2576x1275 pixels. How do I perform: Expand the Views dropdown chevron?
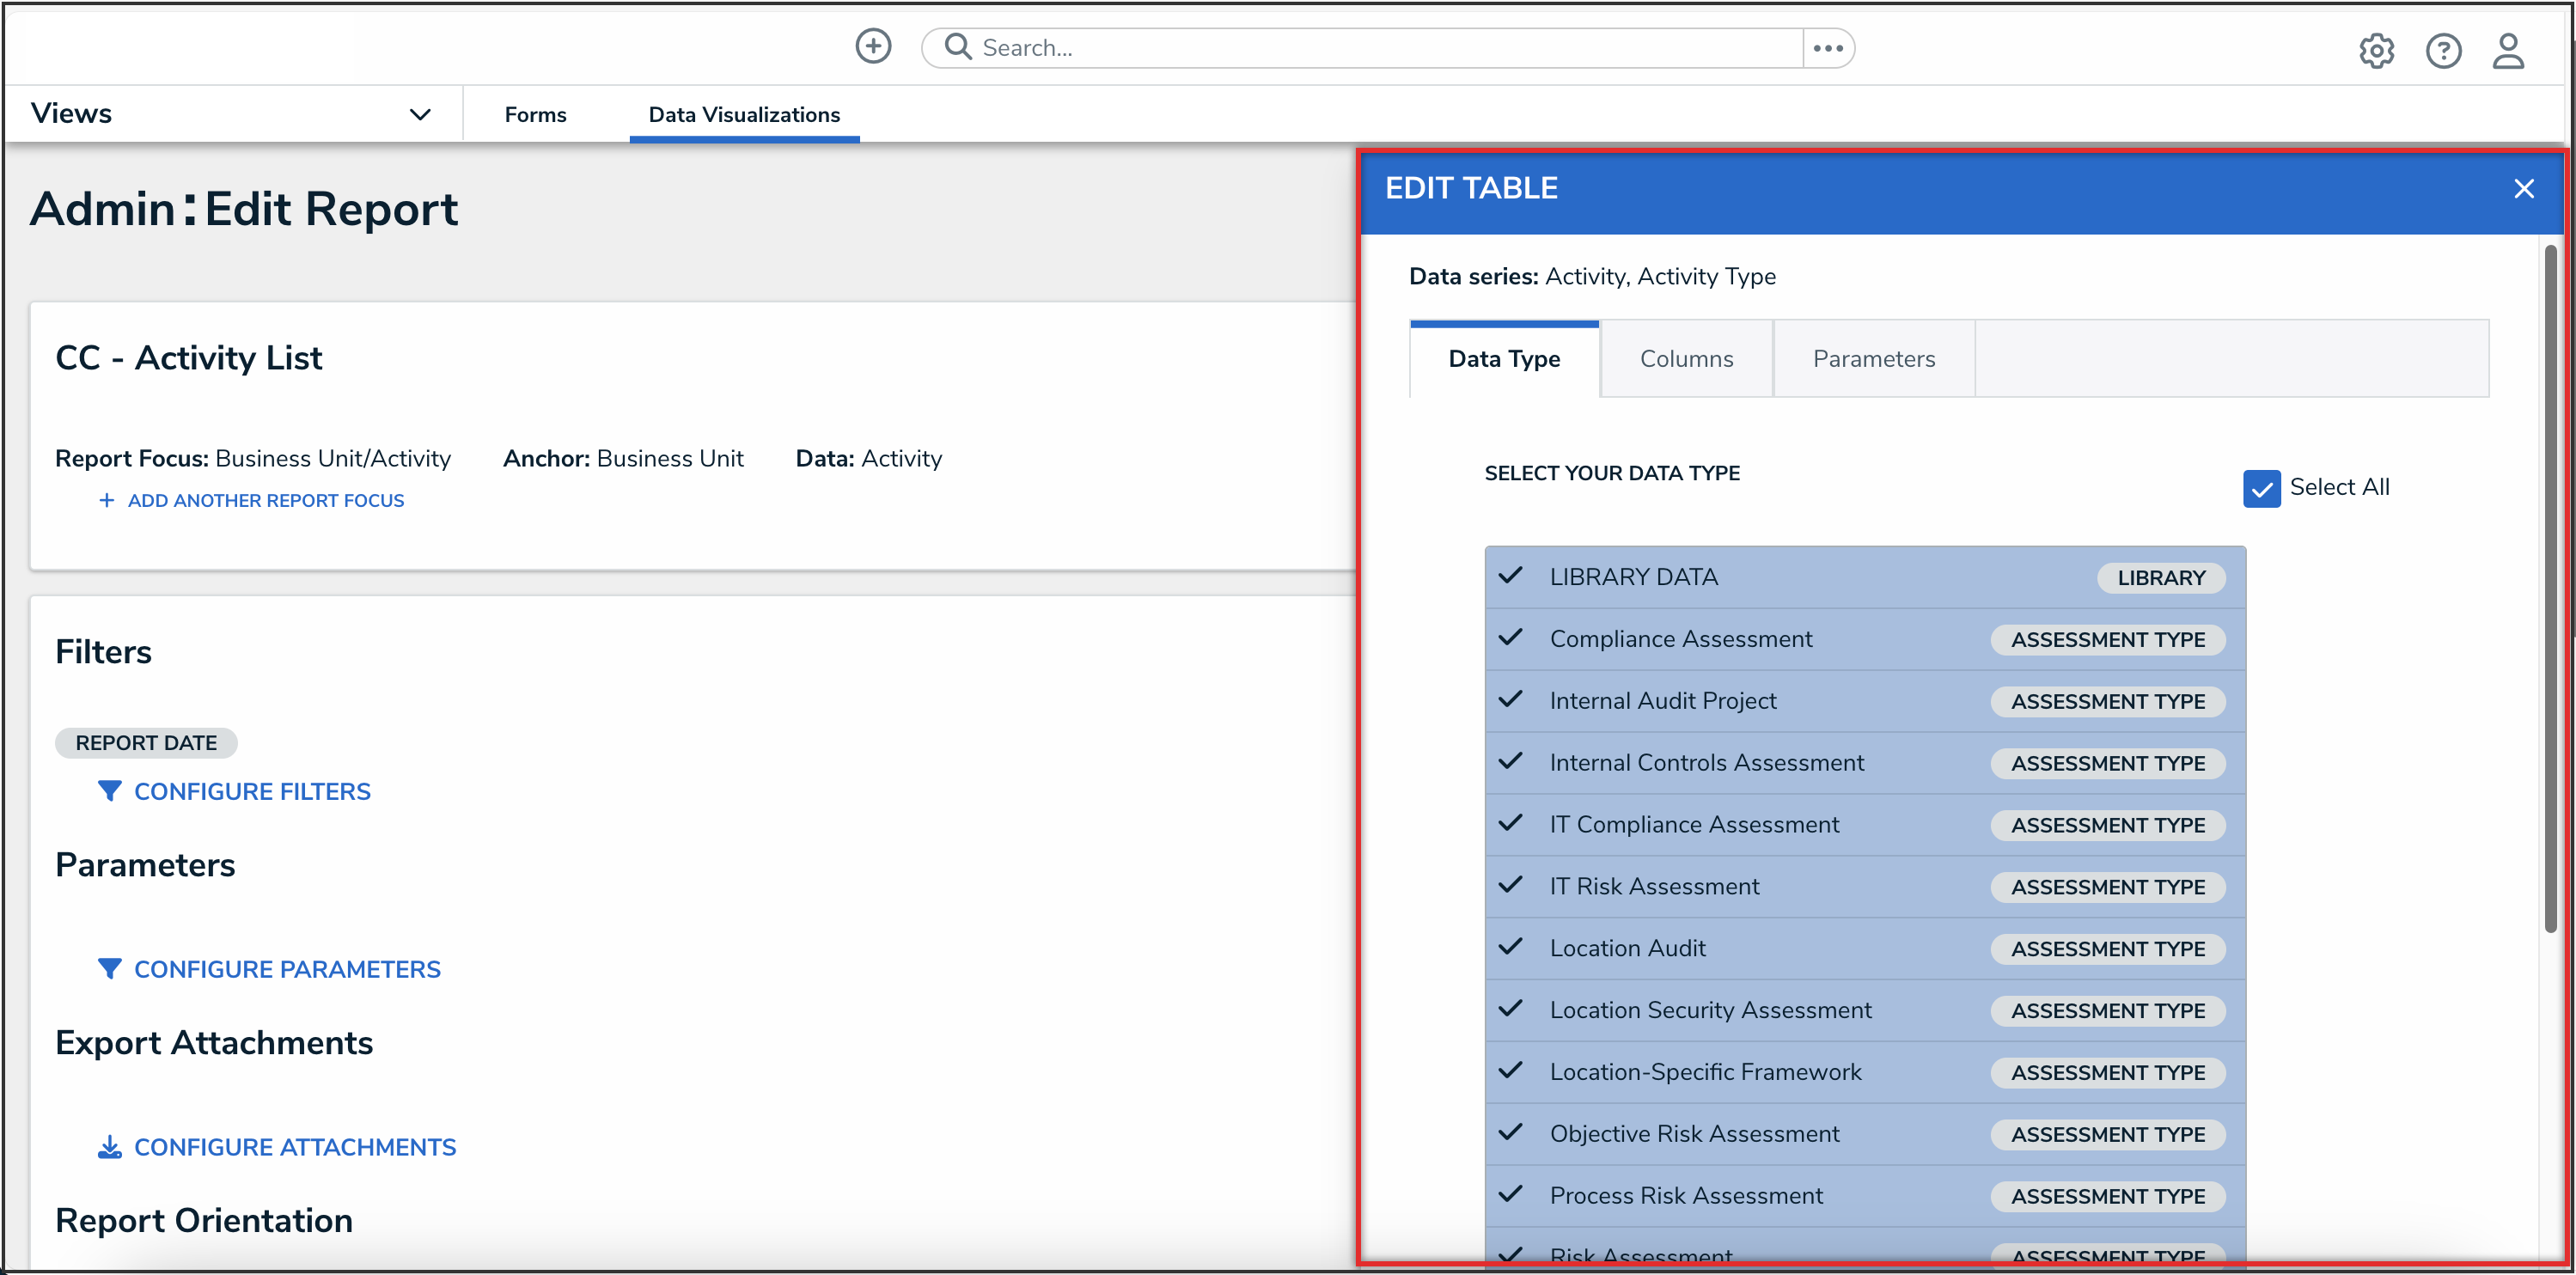[420, 114]
